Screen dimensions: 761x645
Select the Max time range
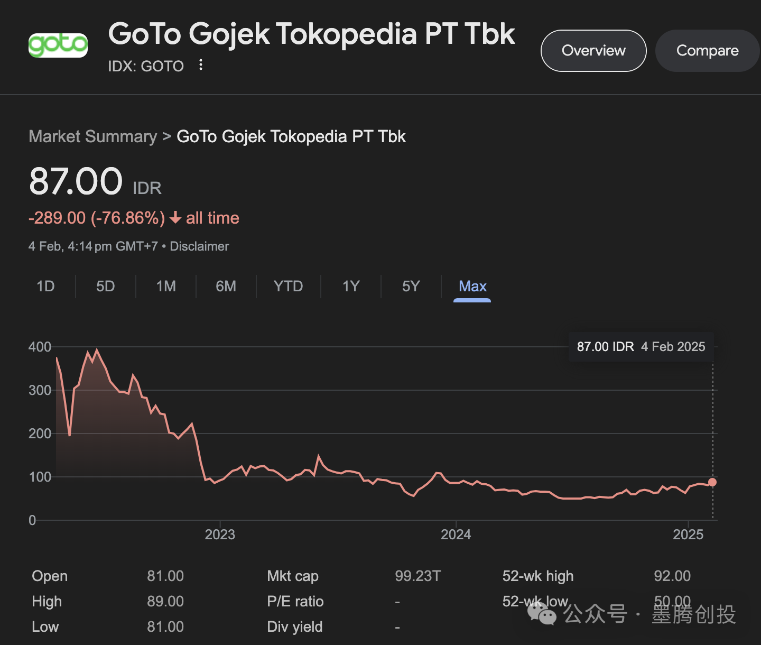pyautogui.click(x=472, y=287)
